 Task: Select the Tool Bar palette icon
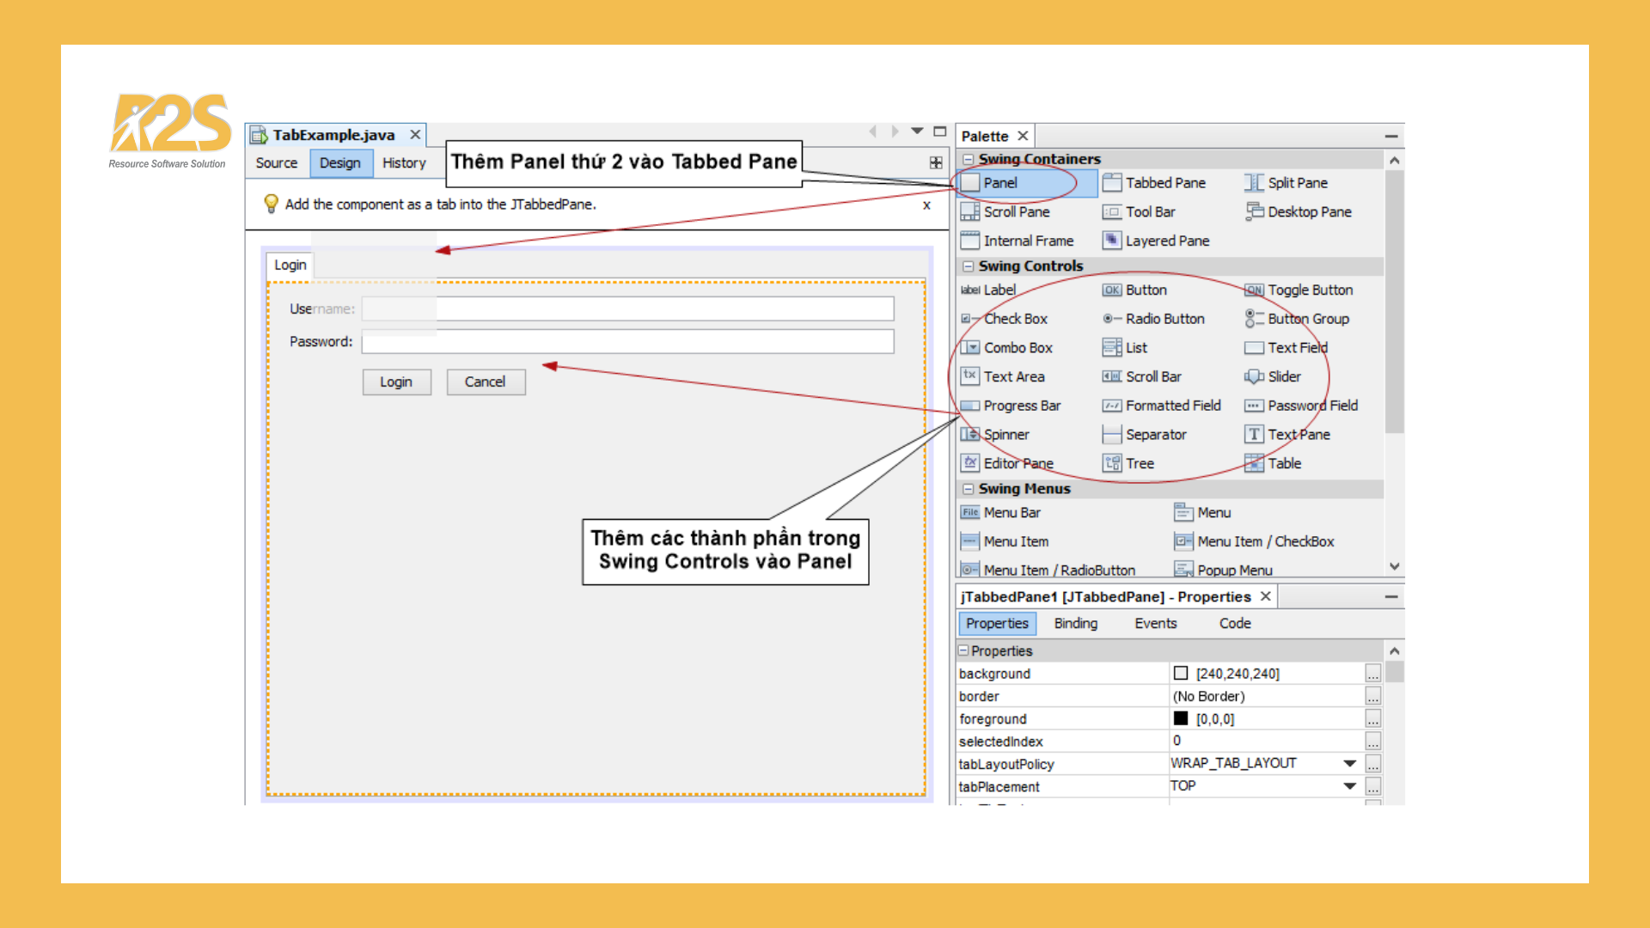tap(1112, 212)
